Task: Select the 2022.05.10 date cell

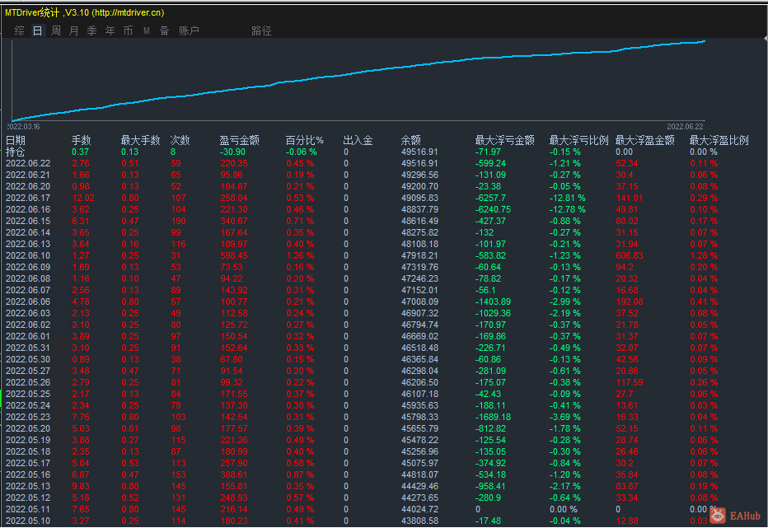Action: 28,521
